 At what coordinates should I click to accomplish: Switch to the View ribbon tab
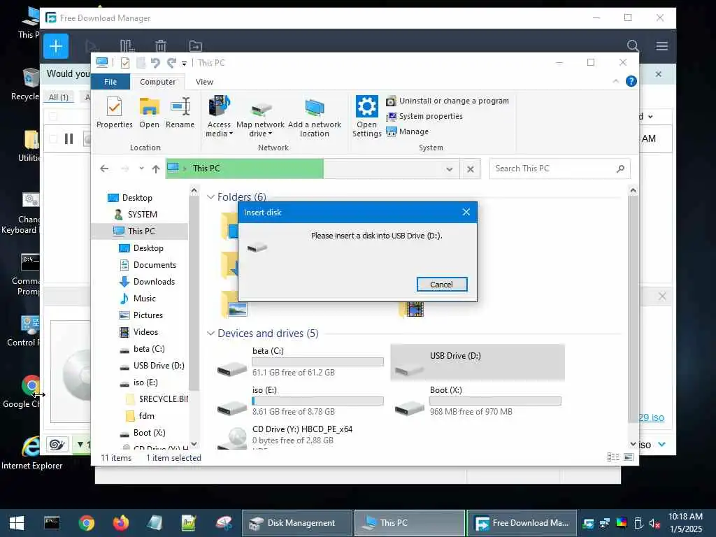click(205, 82)
